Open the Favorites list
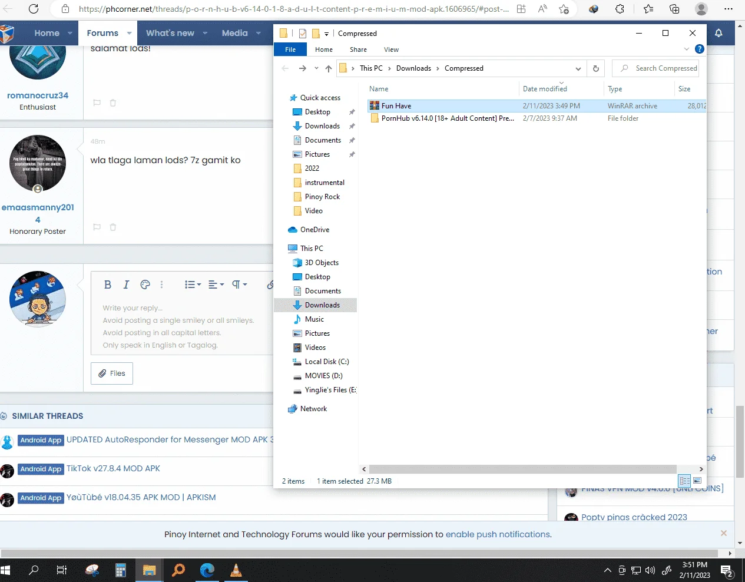Screen dimensions: 745x582 [x=648, y=9]
